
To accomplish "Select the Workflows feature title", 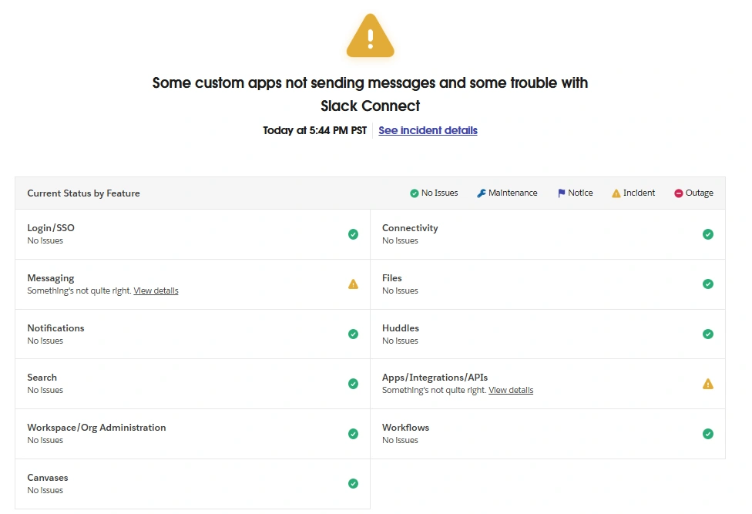I will [x=406, y=428].
